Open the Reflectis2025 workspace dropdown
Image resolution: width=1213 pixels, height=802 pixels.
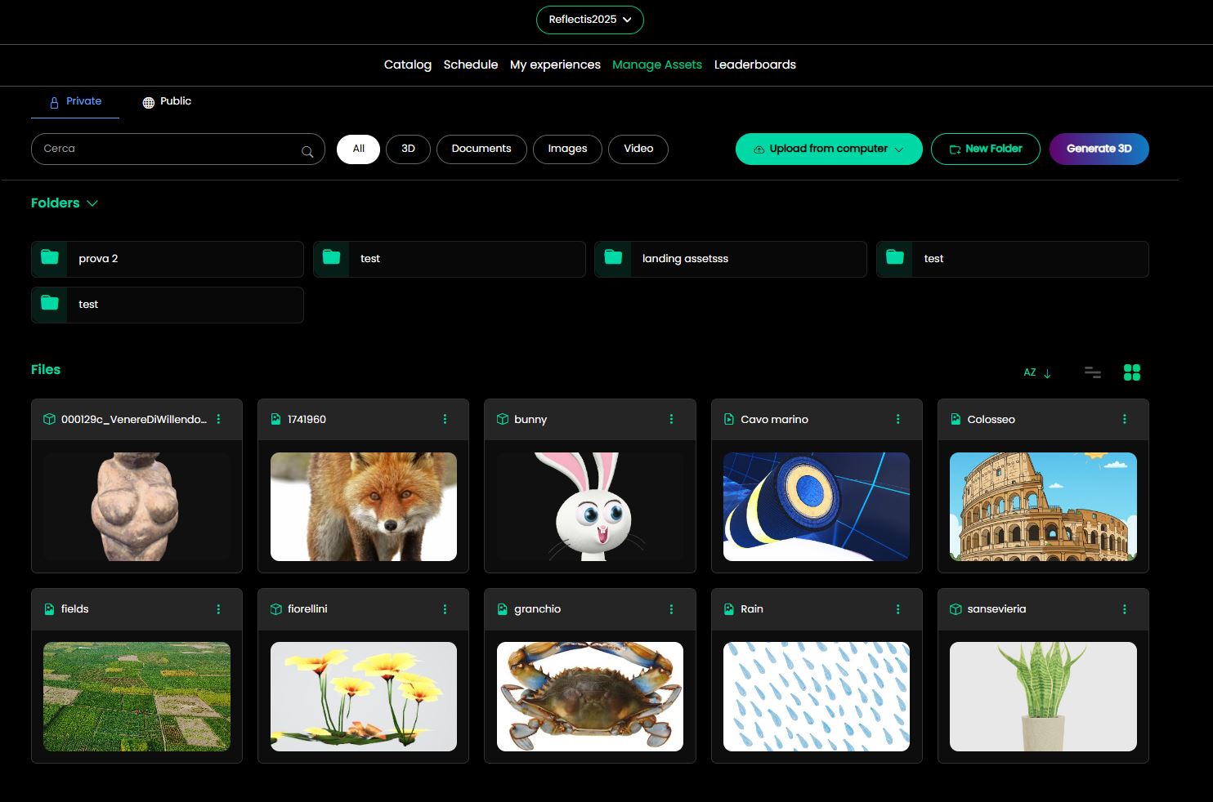[x=589, y=20]
